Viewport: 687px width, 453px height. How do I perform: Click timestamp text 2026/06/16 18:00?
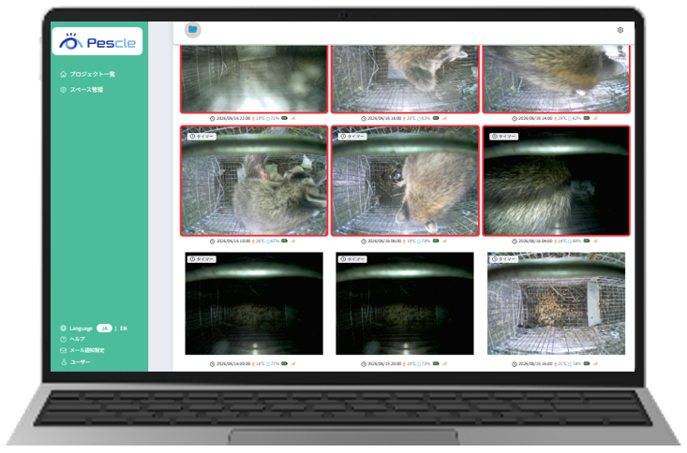[384, 119]
